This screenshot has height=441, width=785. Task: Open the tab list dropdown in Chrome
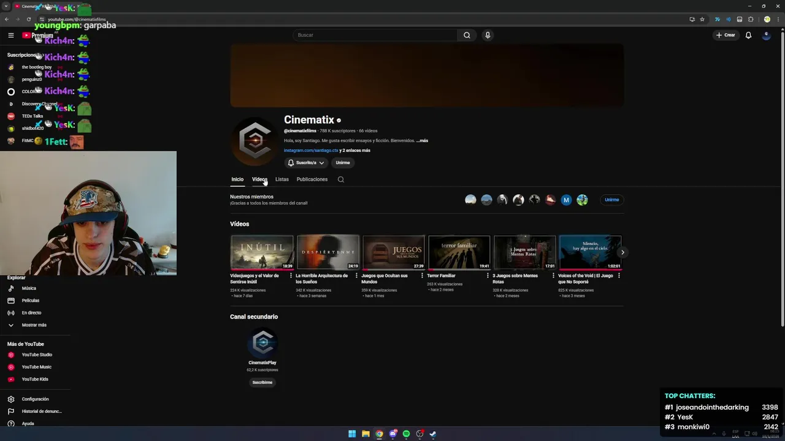tap(6, 6)
